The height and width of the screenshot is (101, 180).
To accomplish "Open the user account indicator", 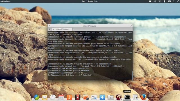I will (174, 1).
